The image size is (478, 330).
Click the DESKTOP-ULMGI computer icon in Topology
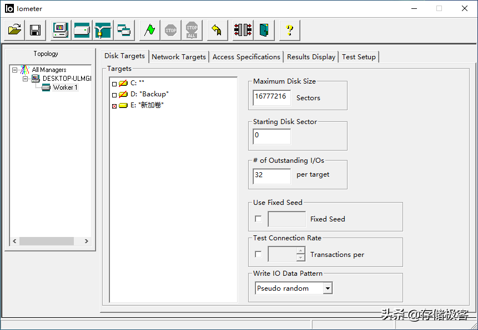36,79
